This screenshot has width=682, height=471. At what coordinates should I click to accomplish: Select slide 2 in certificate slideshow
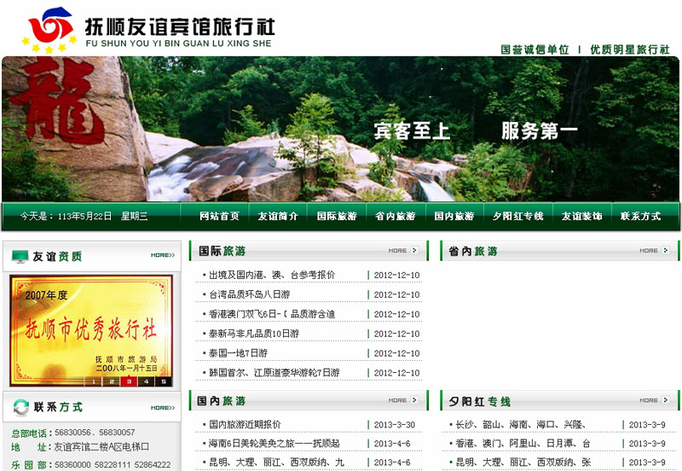[x=110, y=381]
